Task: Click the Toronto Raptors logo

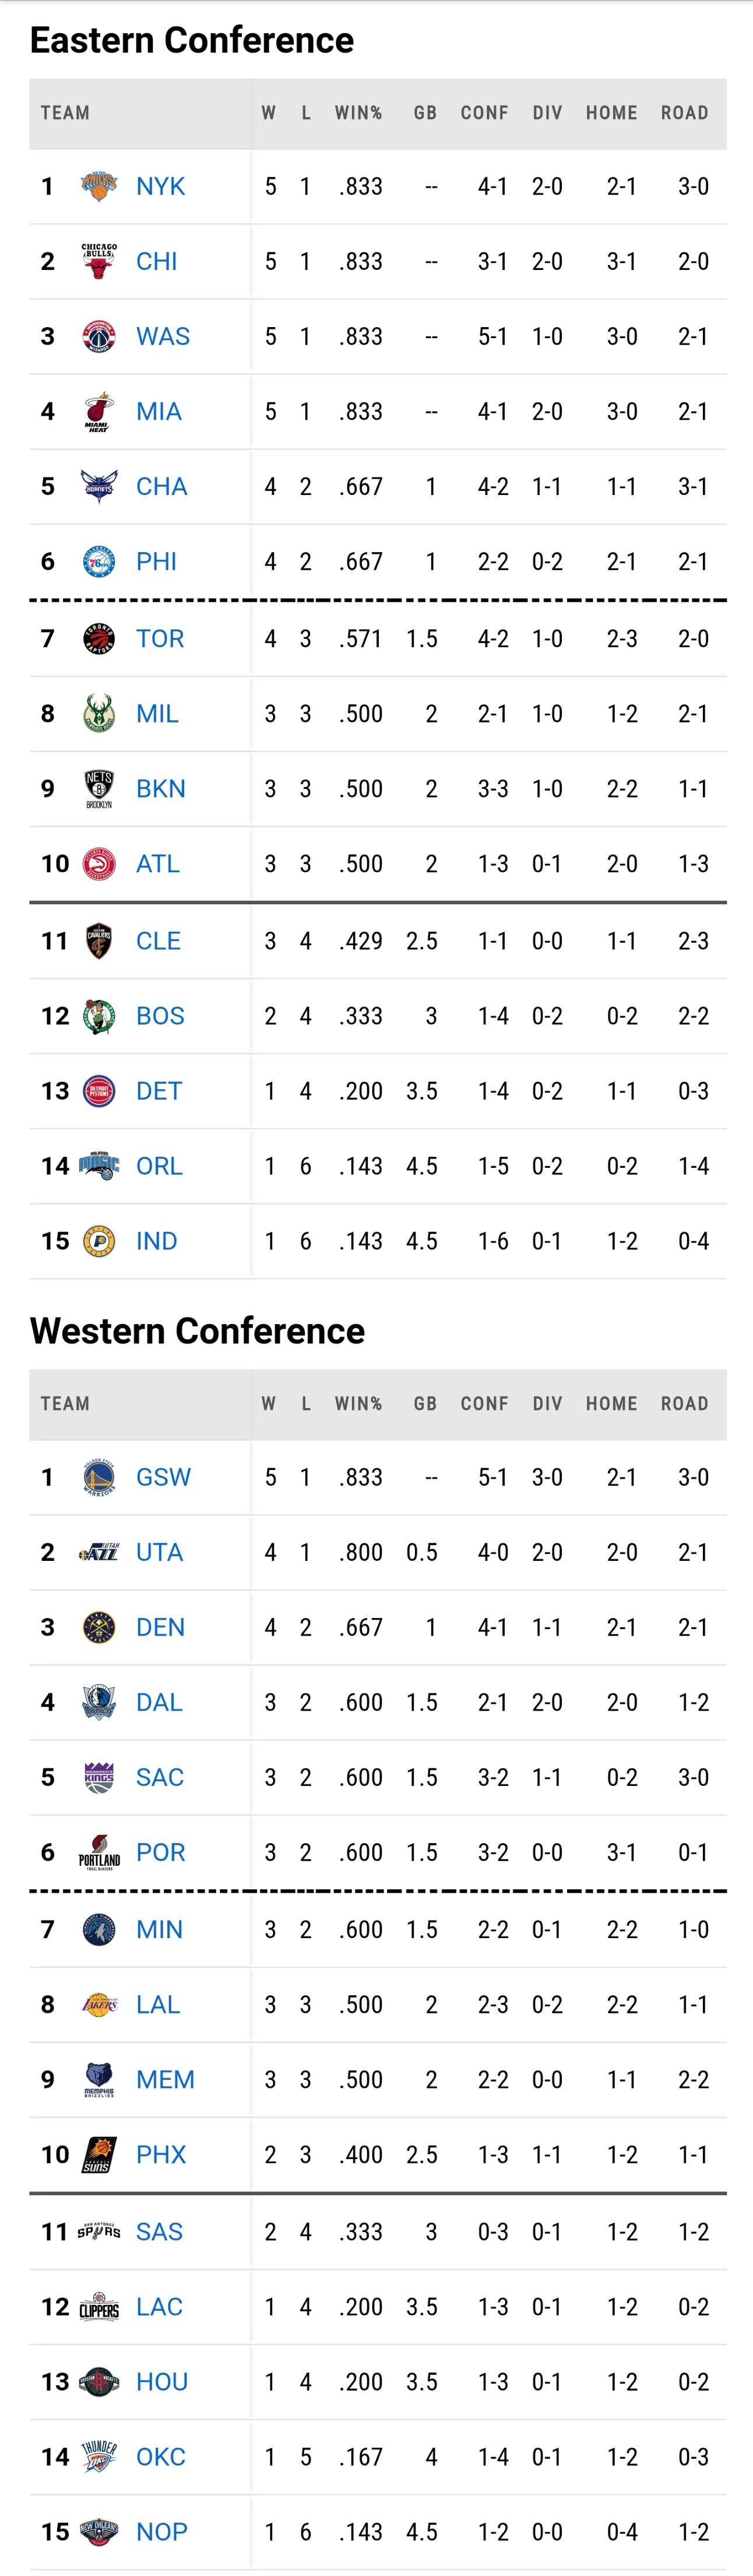Action: click(99, 638)
